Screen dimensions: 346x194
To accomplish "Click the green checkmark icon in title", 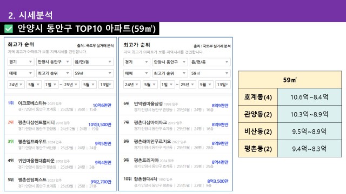I will click(x=9, y=29).
